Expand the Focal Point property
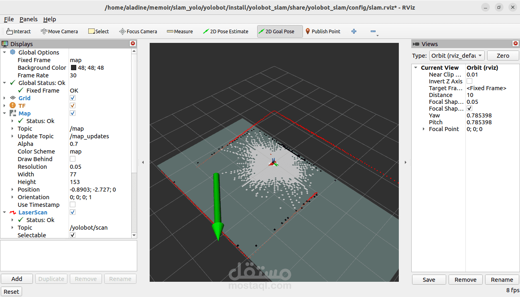 423,129
